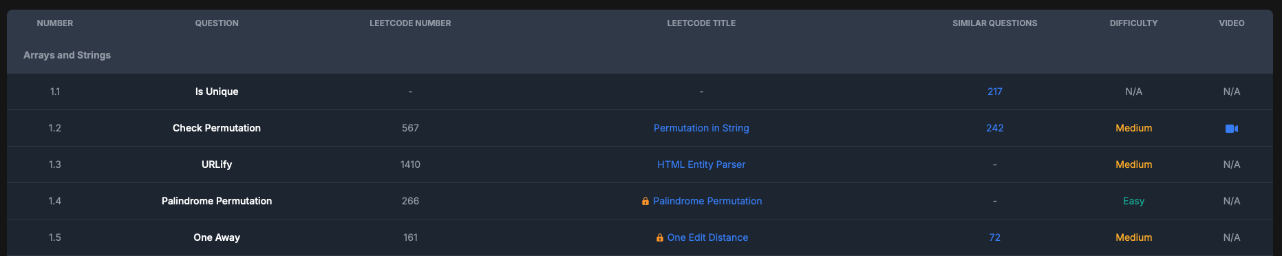The height and width of the screenshot is (256, 1282).
Task: Select the Arrays and Strings section row
Action: pyautogui.click(x=640, y=55)
